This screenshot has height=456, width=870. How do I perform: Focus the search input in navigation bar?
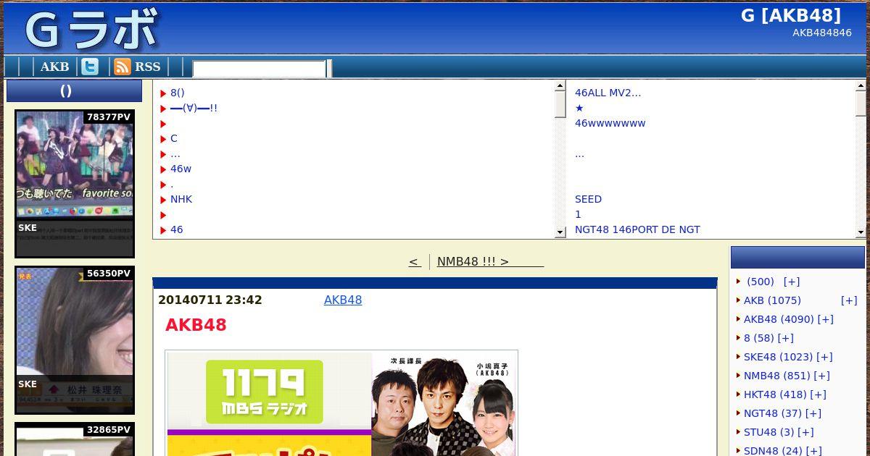click(x=259, y=69)
